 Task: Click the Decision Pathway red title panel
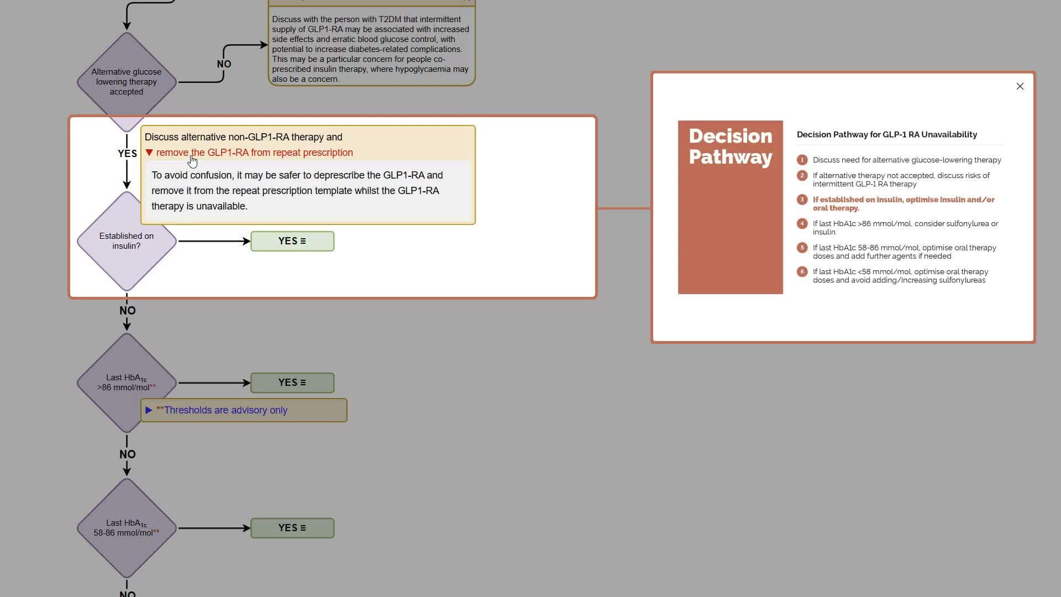click(x=730, y=207)
